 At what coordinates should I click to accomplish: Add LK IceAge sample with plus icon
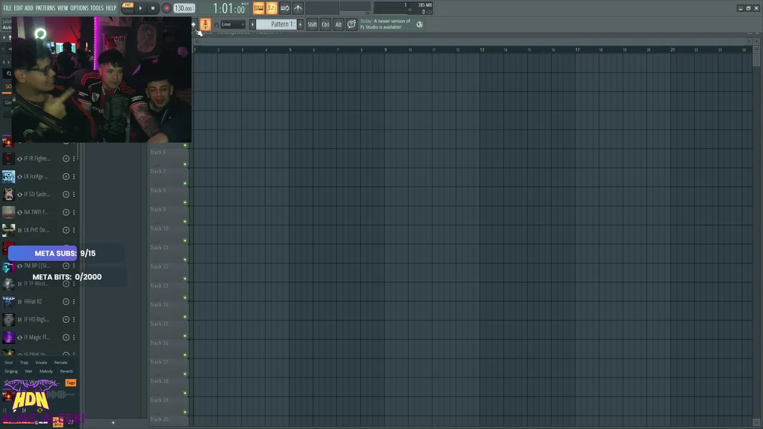(66, 176)
